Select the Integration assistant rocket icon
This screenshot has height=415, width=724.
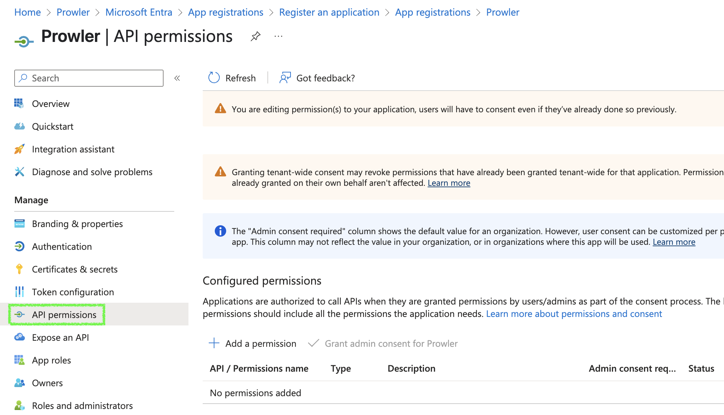point(20,149)
